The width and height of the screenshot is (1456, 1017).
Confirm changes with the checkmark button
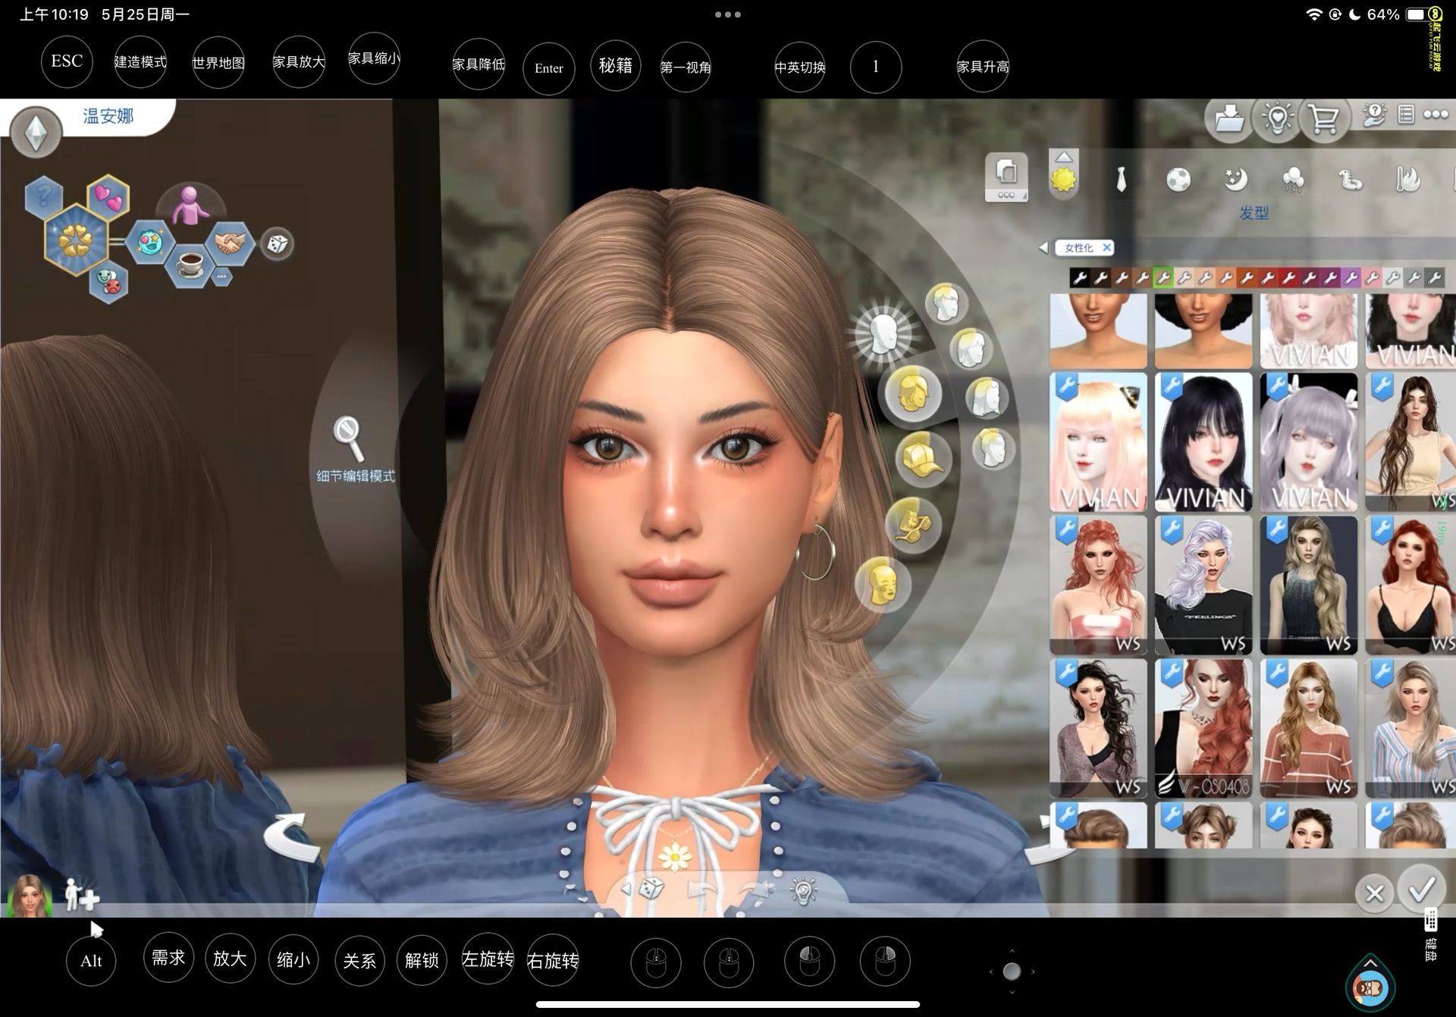click(1422, 889)
